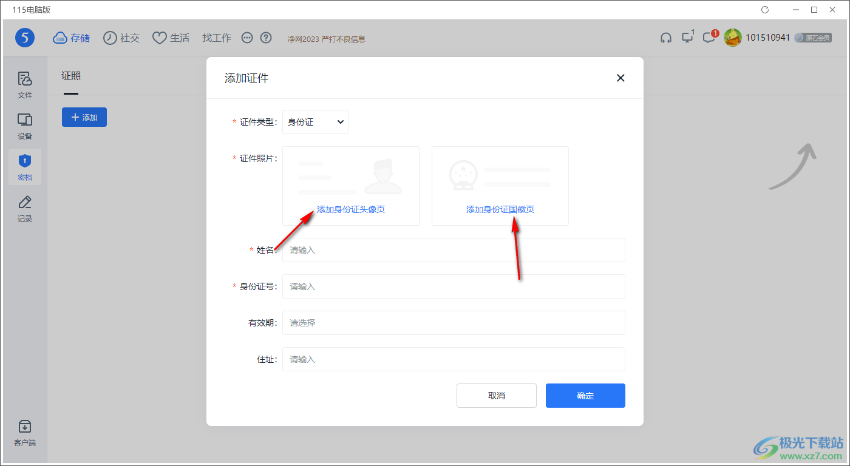Close the 添加证件 dialog
The width and height of the screenshot is (850, 466).
pos(620,78)
